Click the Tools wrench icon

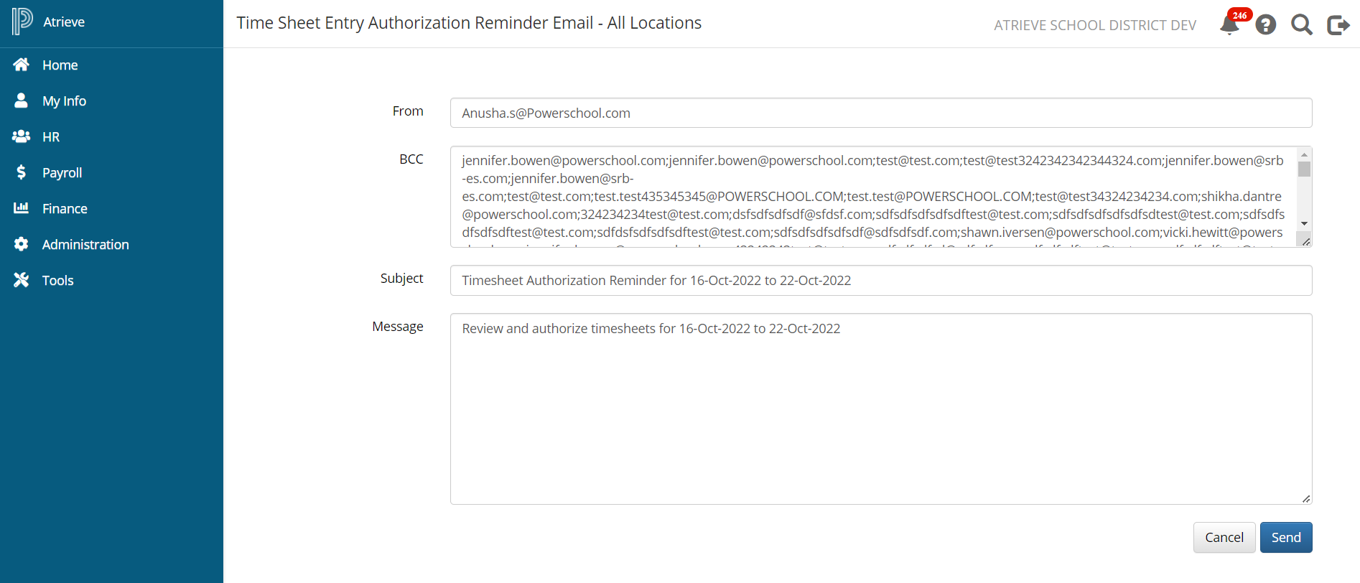tap(22, 280)
